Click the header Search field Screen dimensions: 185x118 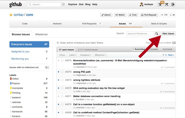tap(44, 5)
